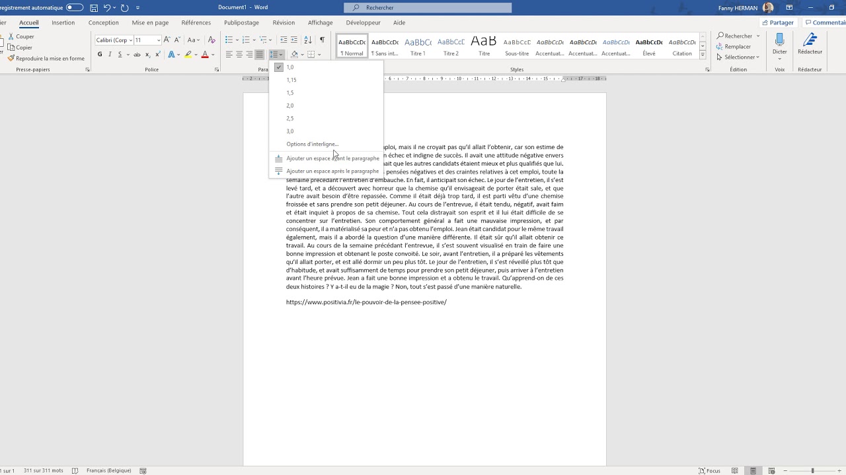846x475 pixels.
Task: Increase paragraph indent
Action: [x=295, y=40]
